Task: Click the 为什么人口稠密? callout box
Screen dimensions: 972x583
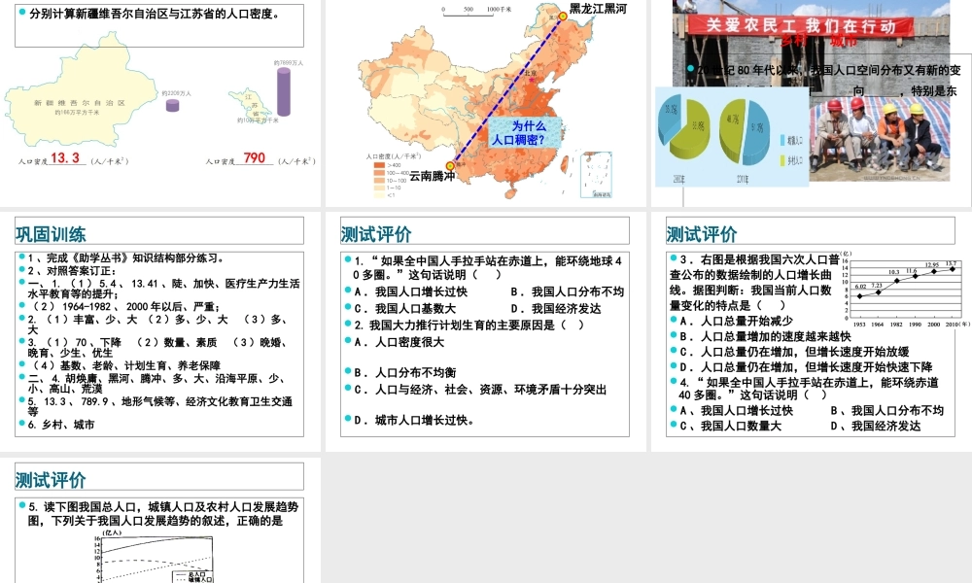Action: 525,132
